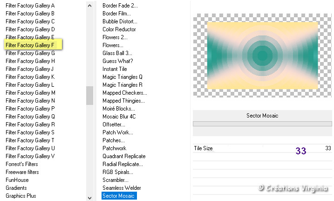This screenshot has height=201, width=334.
Task: Choose the Quadrant Replicate filter
Action: point(124,156)
